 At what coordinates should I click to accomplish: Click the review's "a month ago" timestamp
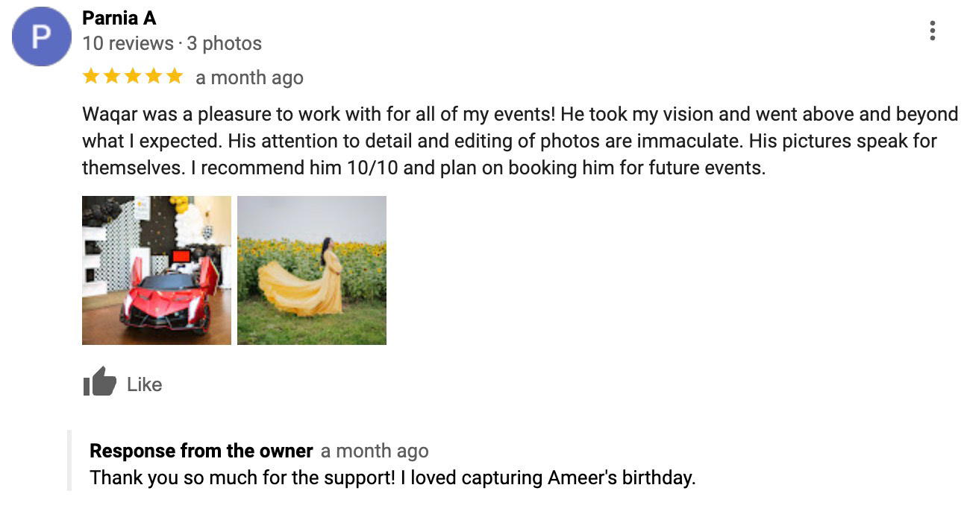pyautogui.click(x=249, y=77)
